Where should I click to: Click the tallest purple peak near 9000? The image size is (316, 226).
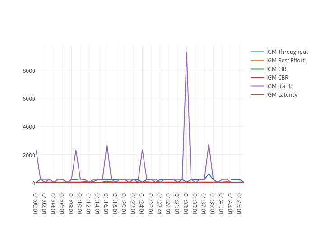tap(186, 53)
